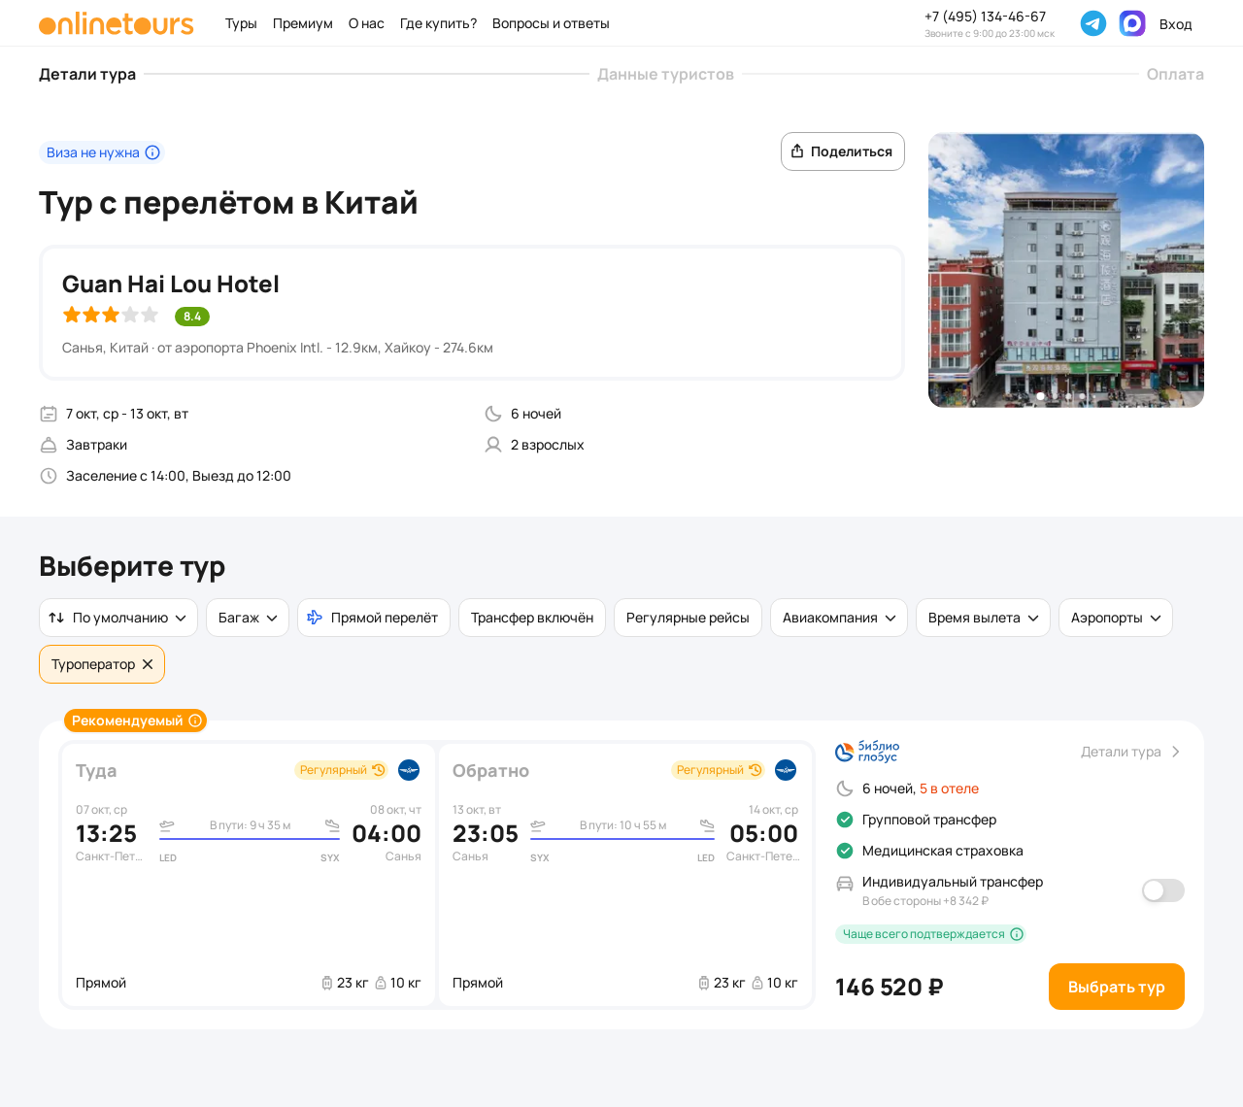Image resolution: width=1243 pixels, height=1107 pixels.
Task: Open the purple messenger icon
Action: (1132, 23)
